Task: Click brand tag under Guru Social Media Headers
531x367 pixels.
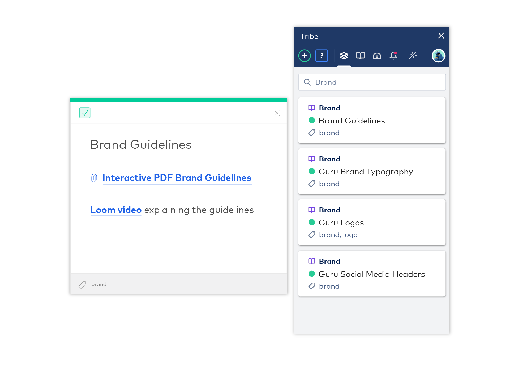Action: coord(329,286)
